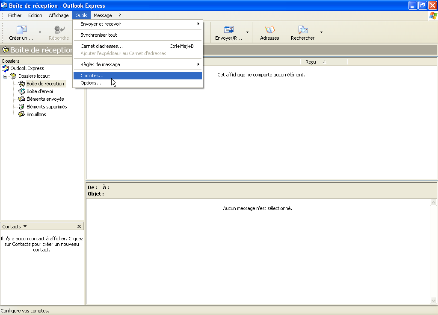Open Règles de message submenu
Image resolution: width=438 pixels, height=315 pixels.
[138, 64]
